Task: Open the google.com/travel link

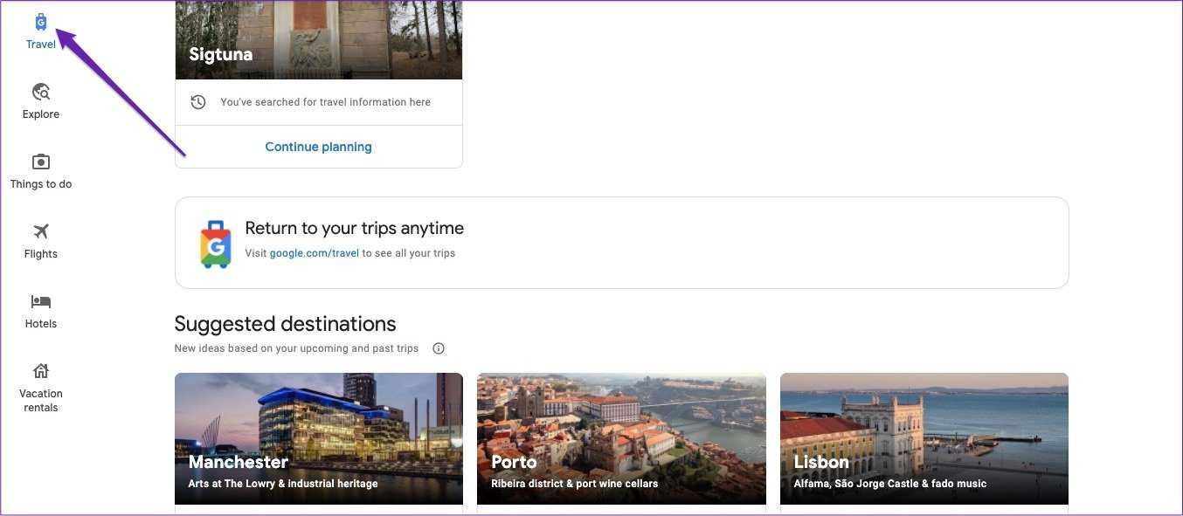Action: point(314,253)
